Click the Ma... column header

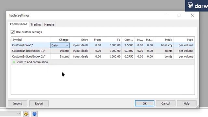click(x=149, y=40)
